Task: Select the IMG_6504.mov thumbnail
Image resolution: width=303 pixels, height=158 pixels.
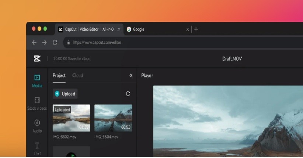Action: 113,118
